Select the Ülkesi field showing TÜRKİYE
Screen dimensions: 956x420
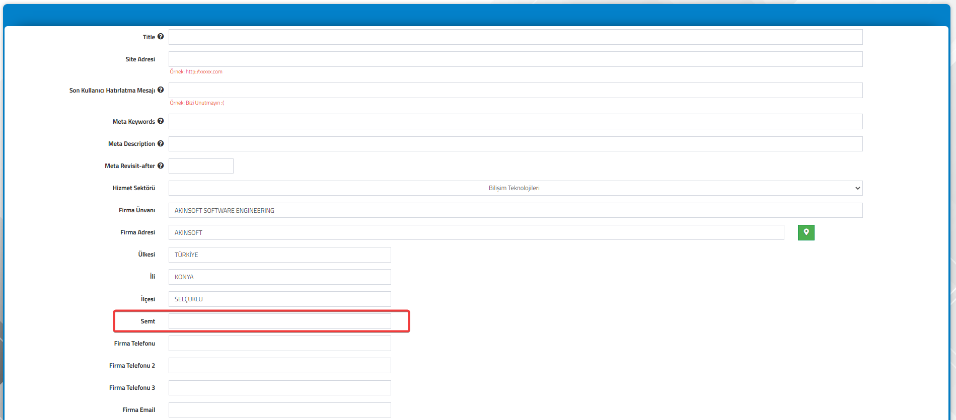(x=280, y=255)
